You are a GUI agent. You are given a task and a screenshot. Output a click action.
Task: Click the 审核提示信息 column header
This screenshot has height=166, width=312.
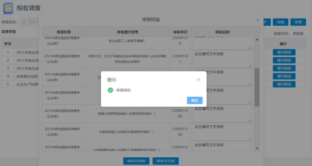(128, 32)
